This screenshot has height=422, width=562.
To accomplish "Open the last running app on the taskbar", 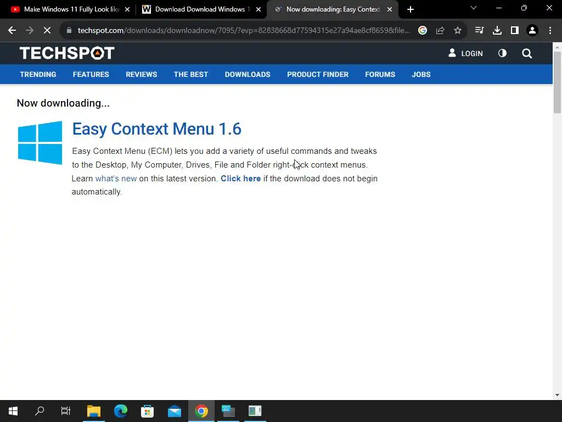I will 255,411.
